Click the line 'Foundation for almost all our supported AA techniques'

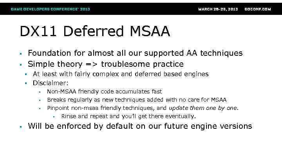pos(135,53)
